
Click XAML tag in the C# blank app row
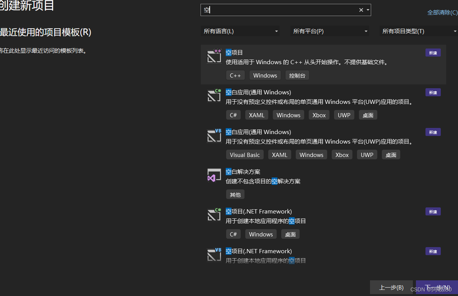(x=256, y=115)
